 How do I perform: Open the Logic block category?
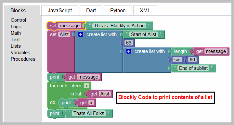click(x=16, y=27)
